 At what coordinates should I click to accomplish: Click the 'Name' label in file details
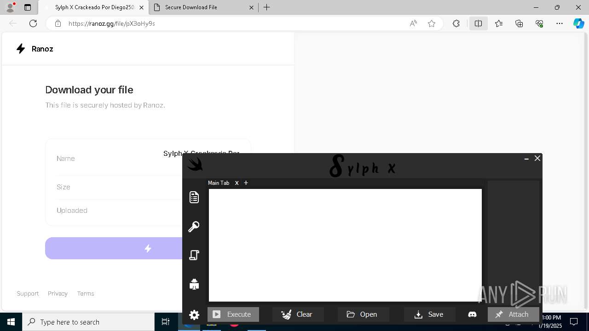click(65, 159)
